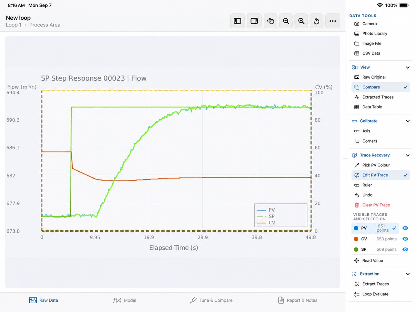Click the Data Table grid icon
The height and width of the screenshot is (312, 416).
tap(357, 107)
